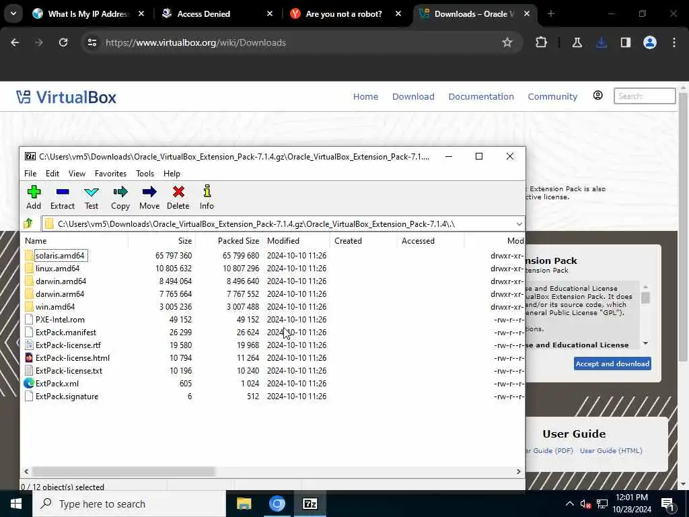Open the notification center icon

pos(667,504)
